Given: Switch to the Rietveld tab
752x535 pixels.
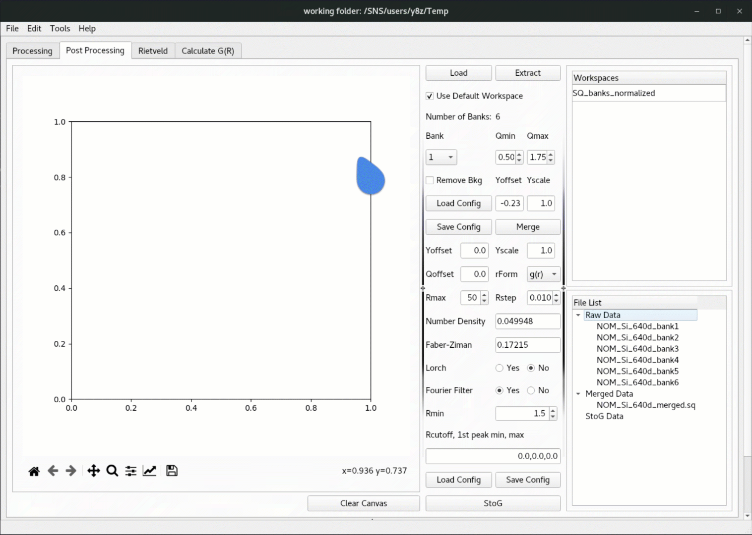Looking at the screenshot, I should coord(153,51).
